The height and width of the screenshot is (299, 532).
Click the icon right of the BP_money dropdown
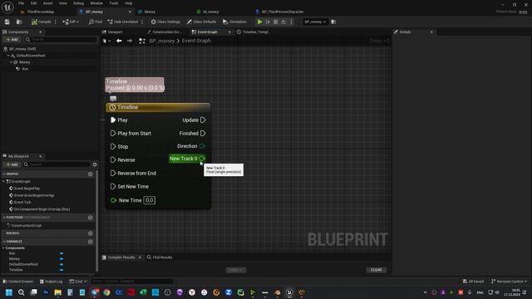(x=333, y=22)
